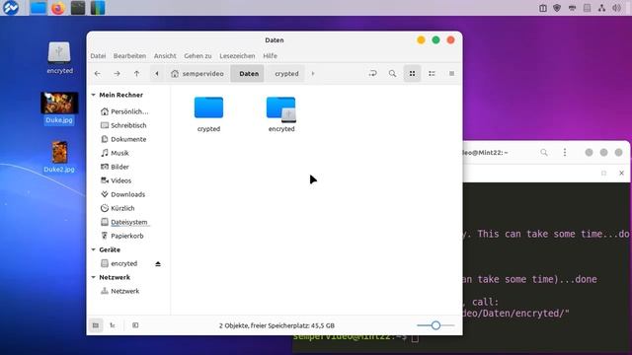Open the Ansicht menu
This screenshot has width=632, height=355.
click(165, 56)
